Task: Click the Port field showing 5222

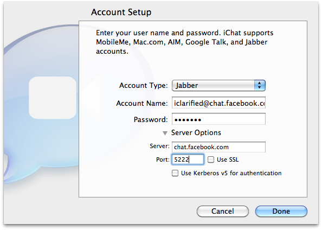Action: [x=188, y=159]
